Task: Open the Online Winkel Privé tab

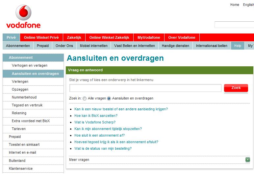Action: click(41, 37)
